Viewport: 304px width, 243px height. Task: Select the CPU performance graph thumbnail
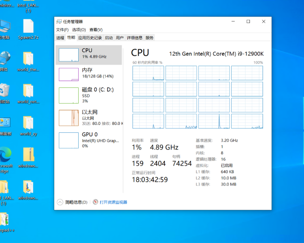click(69, 55)
